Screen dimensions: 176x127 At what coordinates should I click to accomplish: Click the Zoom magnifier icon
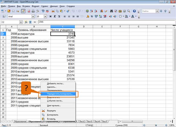(129, 11)
